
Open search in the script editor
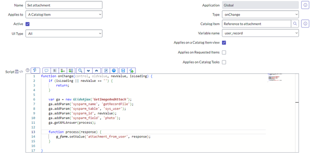click(x=80, y=70)
